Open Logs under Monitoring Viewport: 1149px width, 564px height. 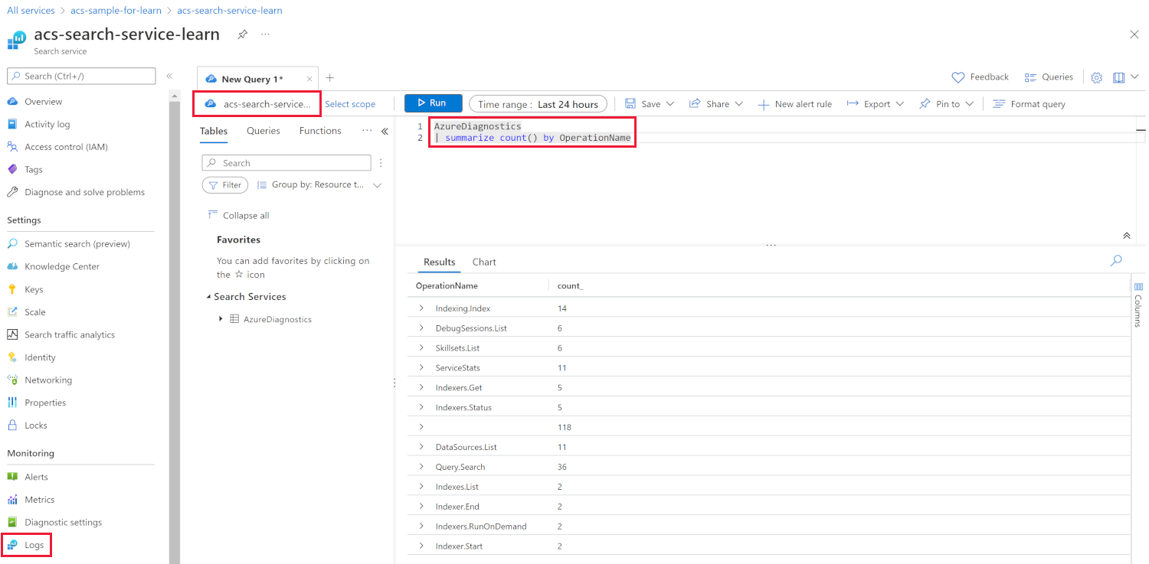34,545
